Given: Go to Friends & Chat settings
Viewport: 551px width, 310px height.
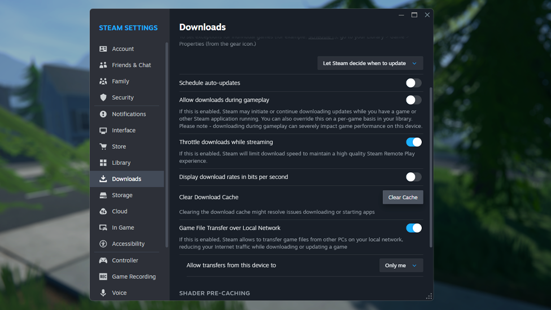Looking at the screenshot, I should [x=127, y=65].
